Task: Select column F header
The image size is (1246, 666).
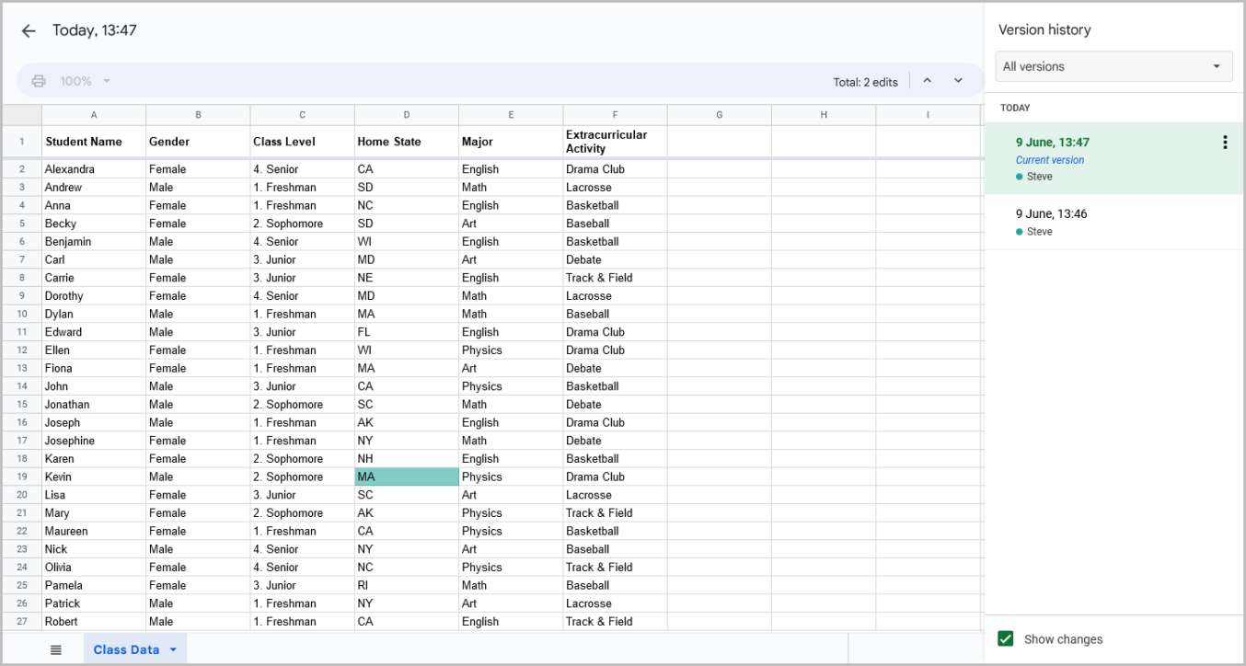Action: point(615,115)
